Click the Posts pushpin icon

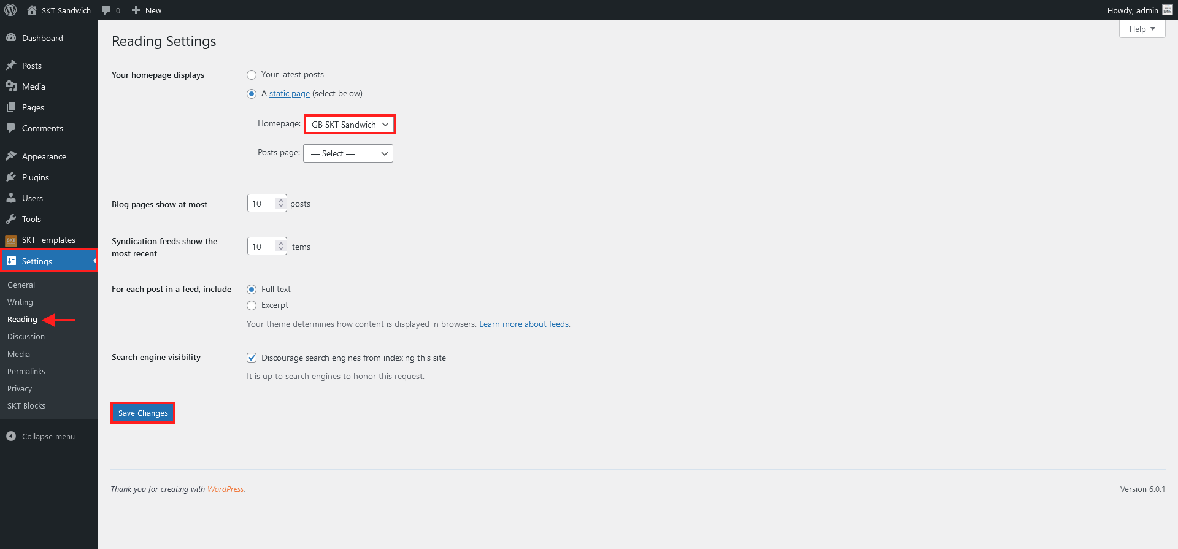point(11,65)
